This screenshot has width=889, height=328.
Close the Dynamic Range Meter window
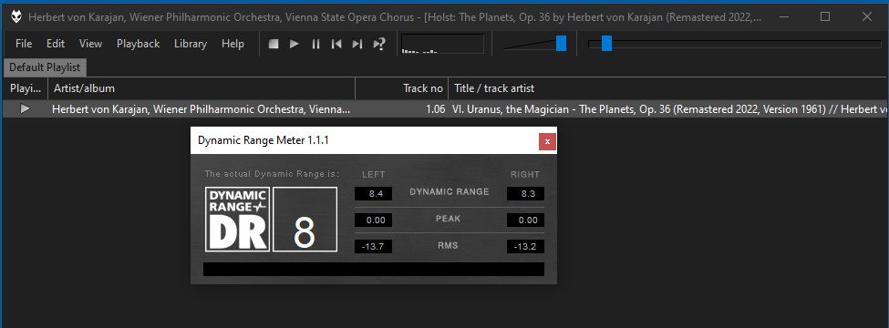point(547,141)
